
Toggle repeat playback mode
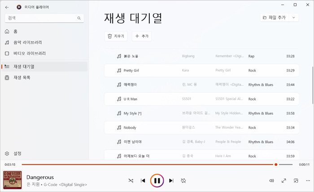click(183, 180)
